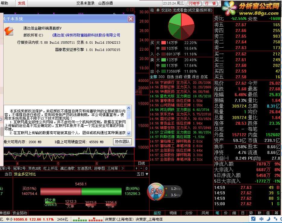Open the 深圳市财富趋势科技 company link
282x223 pixels.
coord(86,35)
